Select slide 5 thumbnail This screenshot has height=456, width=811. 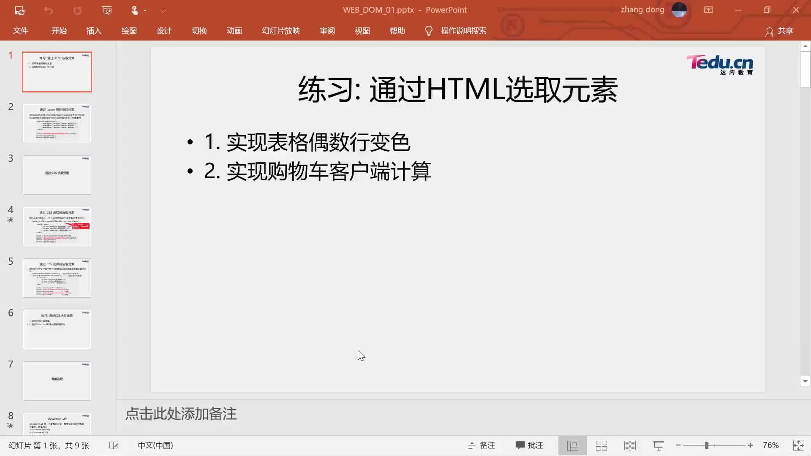click(x=57, y=278)
